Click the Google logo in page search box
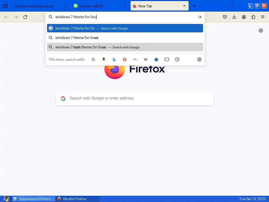The height and width of the screenshot is (202, 269). [x=63, y=98]
